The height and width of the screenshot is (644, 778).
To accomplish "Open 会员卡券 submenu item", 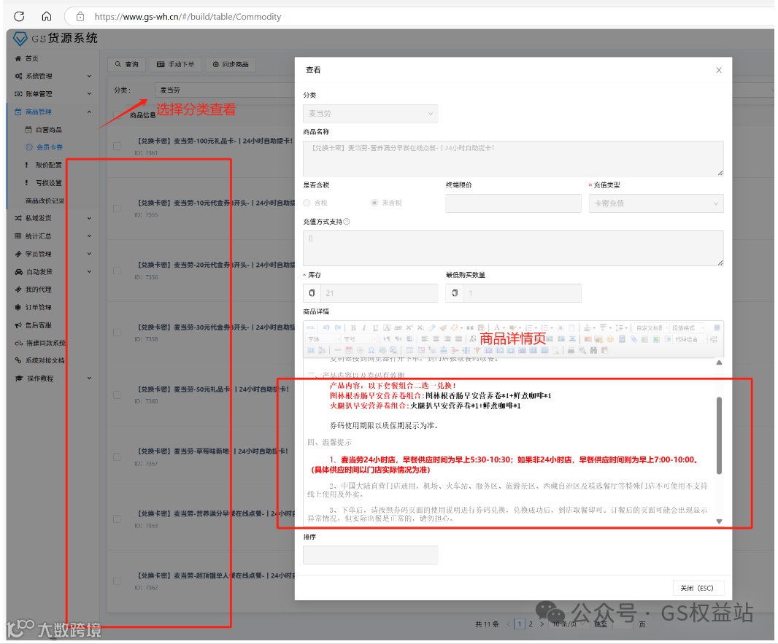I will [49, 147].
